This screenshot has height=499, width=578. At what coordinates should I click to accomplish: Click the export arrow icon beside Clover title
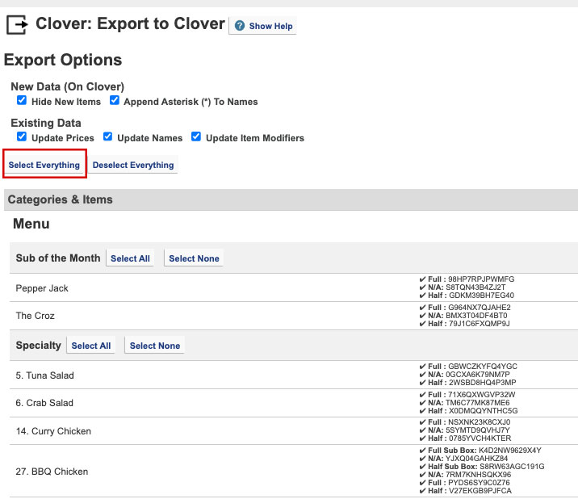click(x=17, y=25)
